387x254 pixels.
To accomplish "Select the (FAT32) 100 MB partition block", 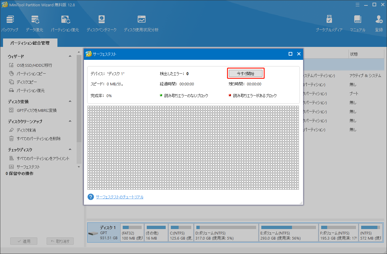I will (132, 232).
